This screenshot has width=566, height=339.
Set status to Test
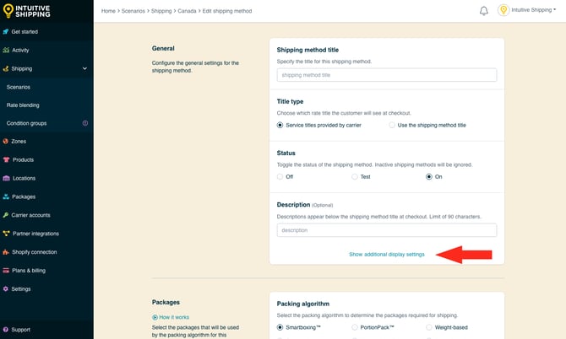355,176
